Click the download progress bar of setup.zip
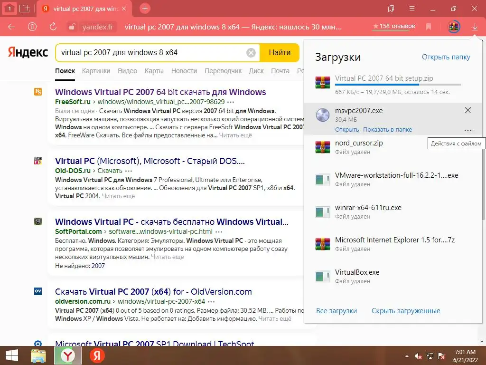This screenshot has width=486, height=365. (x=398, y=85)
